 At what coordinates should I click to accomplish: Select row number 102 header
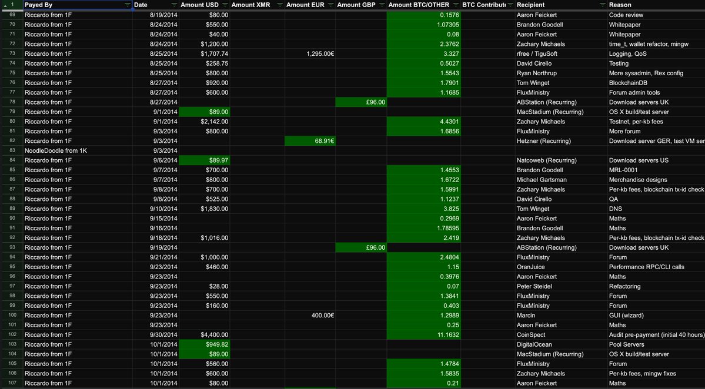(x=12, y=335)
